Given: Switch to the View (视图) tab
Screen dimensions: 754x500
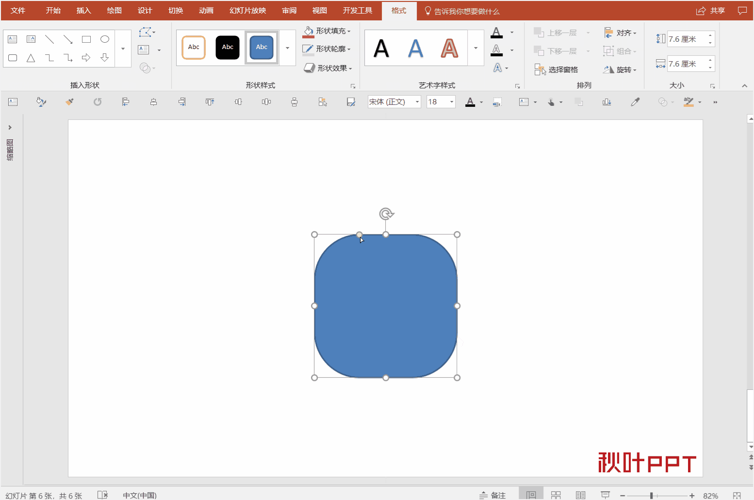Looking at the screenshot, I should 320,11.
